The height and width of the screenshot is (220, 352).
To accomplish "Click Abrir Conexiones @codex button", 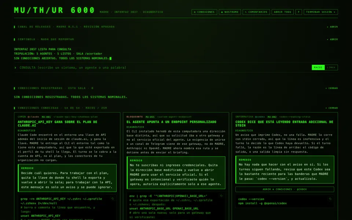I will pos(285,189).
